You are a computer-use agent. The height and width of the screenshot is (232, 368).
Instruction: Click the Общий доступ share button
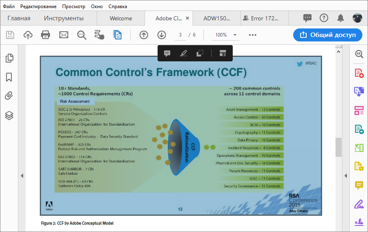point(328,35)
